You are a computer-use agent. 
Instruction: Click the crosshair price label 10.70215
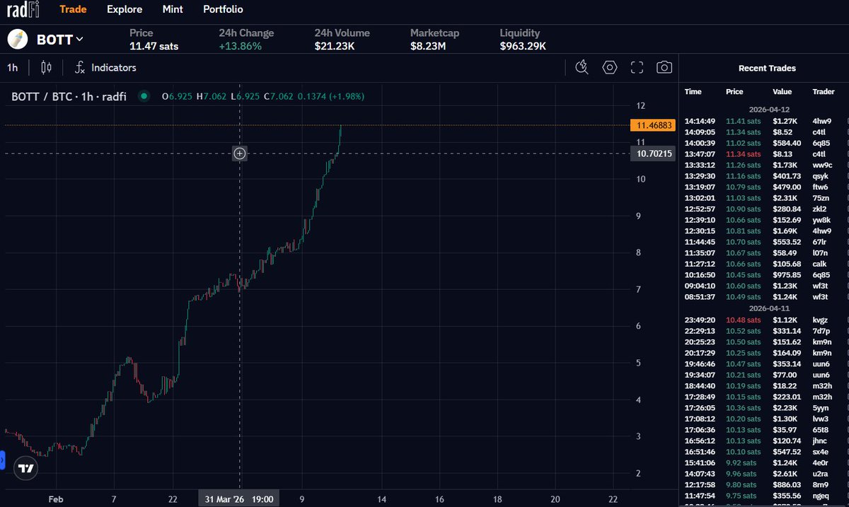(653, 153)
